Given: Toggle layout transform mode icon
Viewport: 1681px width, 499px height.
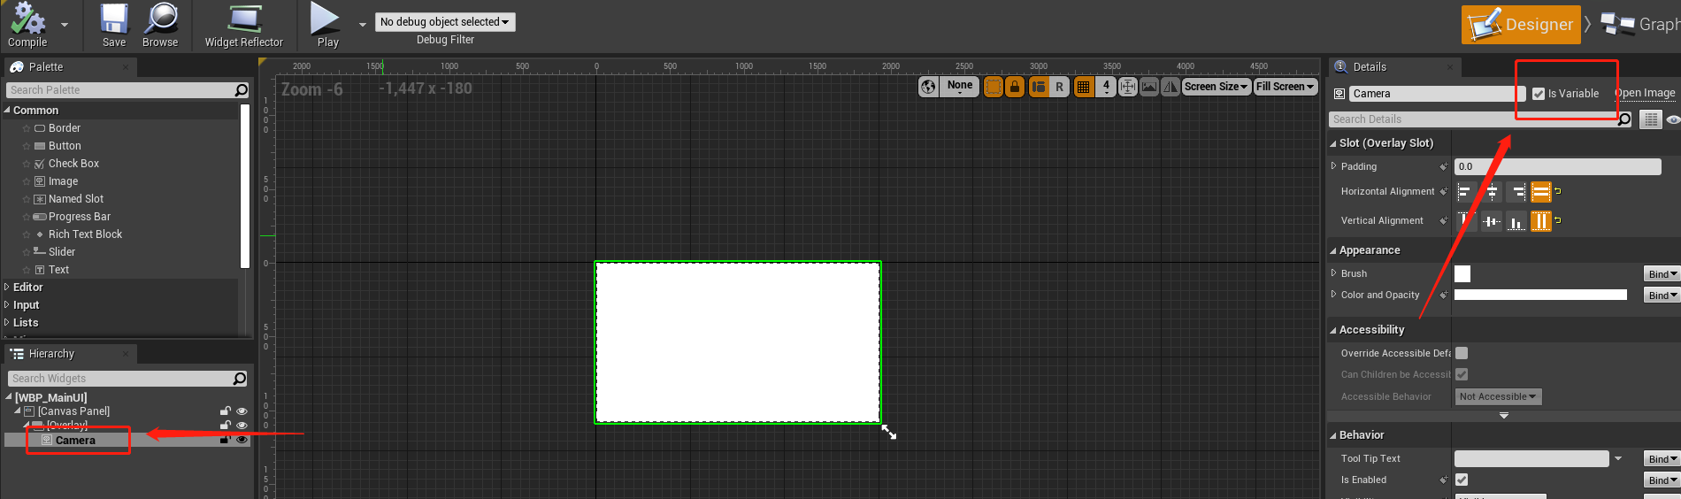Looking at the screenshot, I should (1039, 87).
